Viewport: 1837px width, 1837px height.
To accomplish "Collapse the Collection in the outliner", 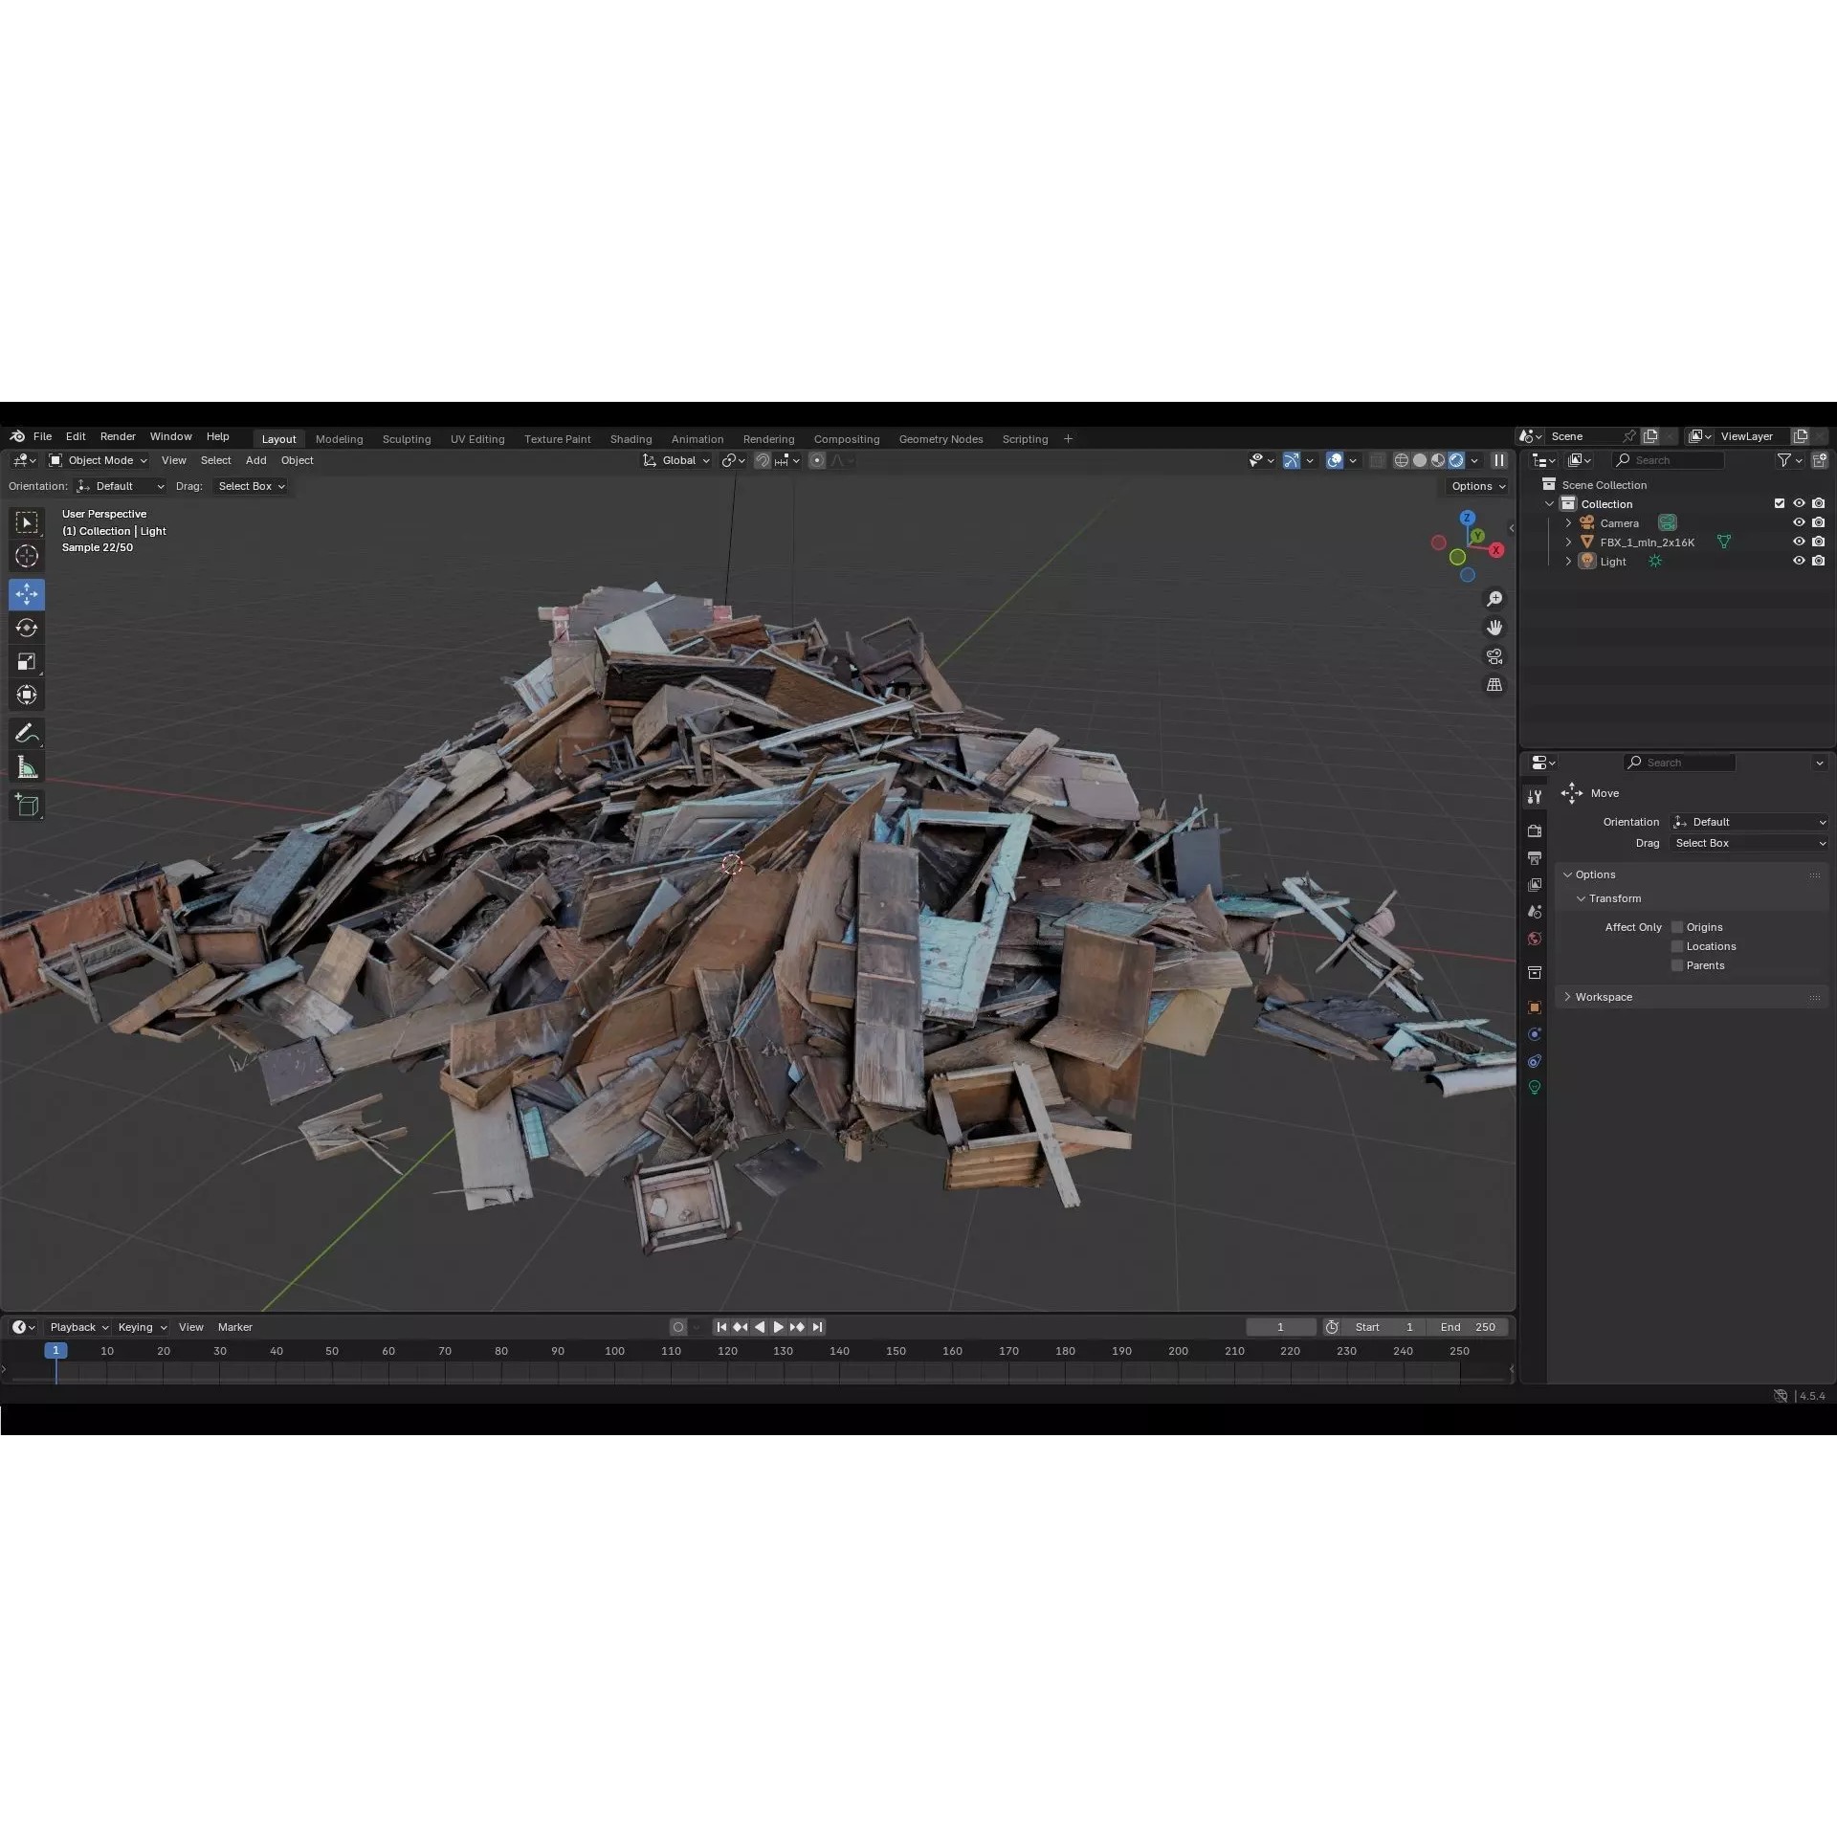I will [1549, 503].
